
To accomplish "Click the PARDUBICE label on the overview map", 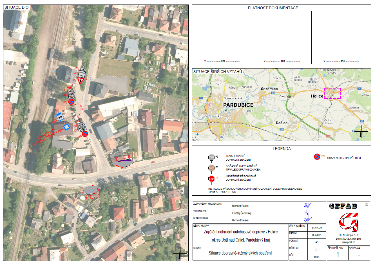I will 238,105.
